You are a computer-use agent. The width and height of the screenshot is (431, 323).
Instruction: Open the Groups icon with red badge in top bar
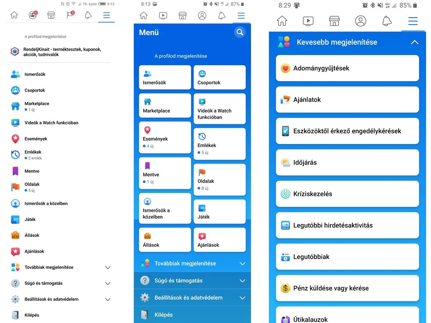pyautogui.click(x=33, y=15)
